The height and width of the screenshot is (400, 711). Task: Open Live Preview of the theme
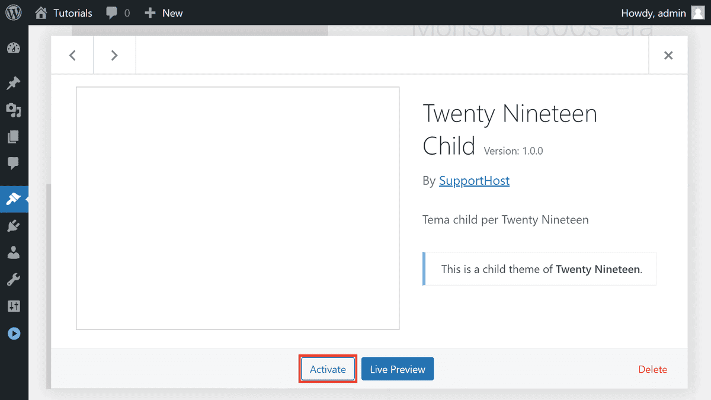coord(398,369)
